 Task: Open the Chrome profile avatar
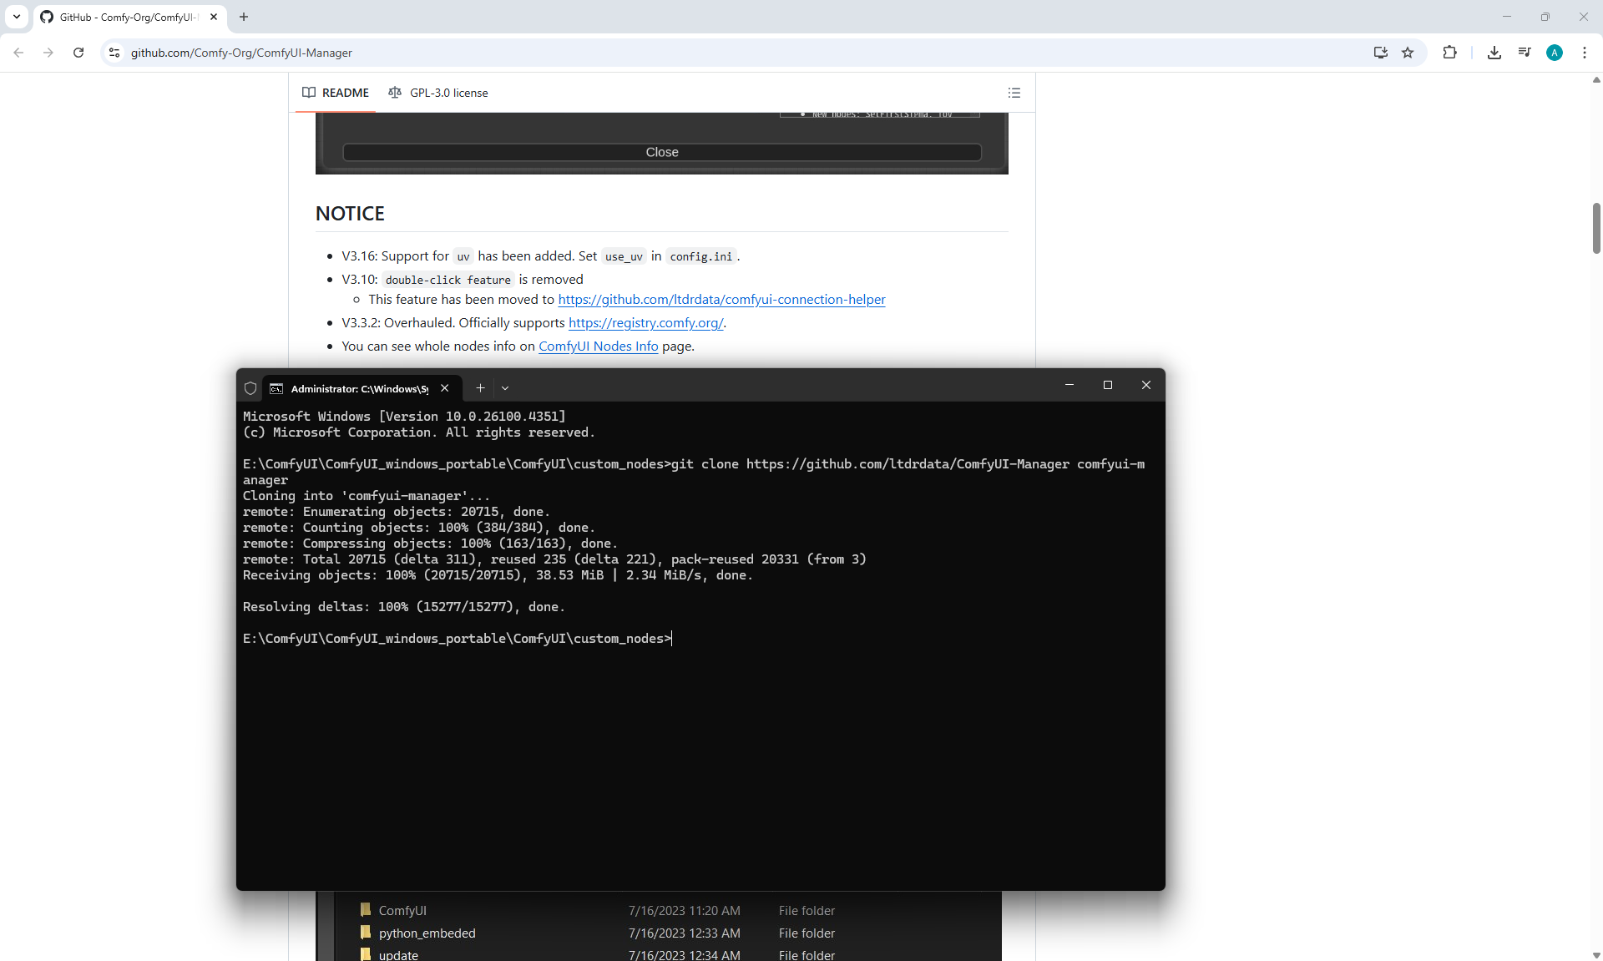point(1554,53)
